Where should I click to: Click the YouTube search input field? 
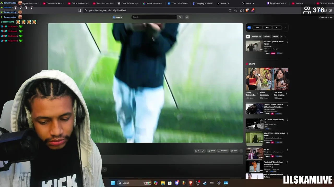tap(154, 17)
